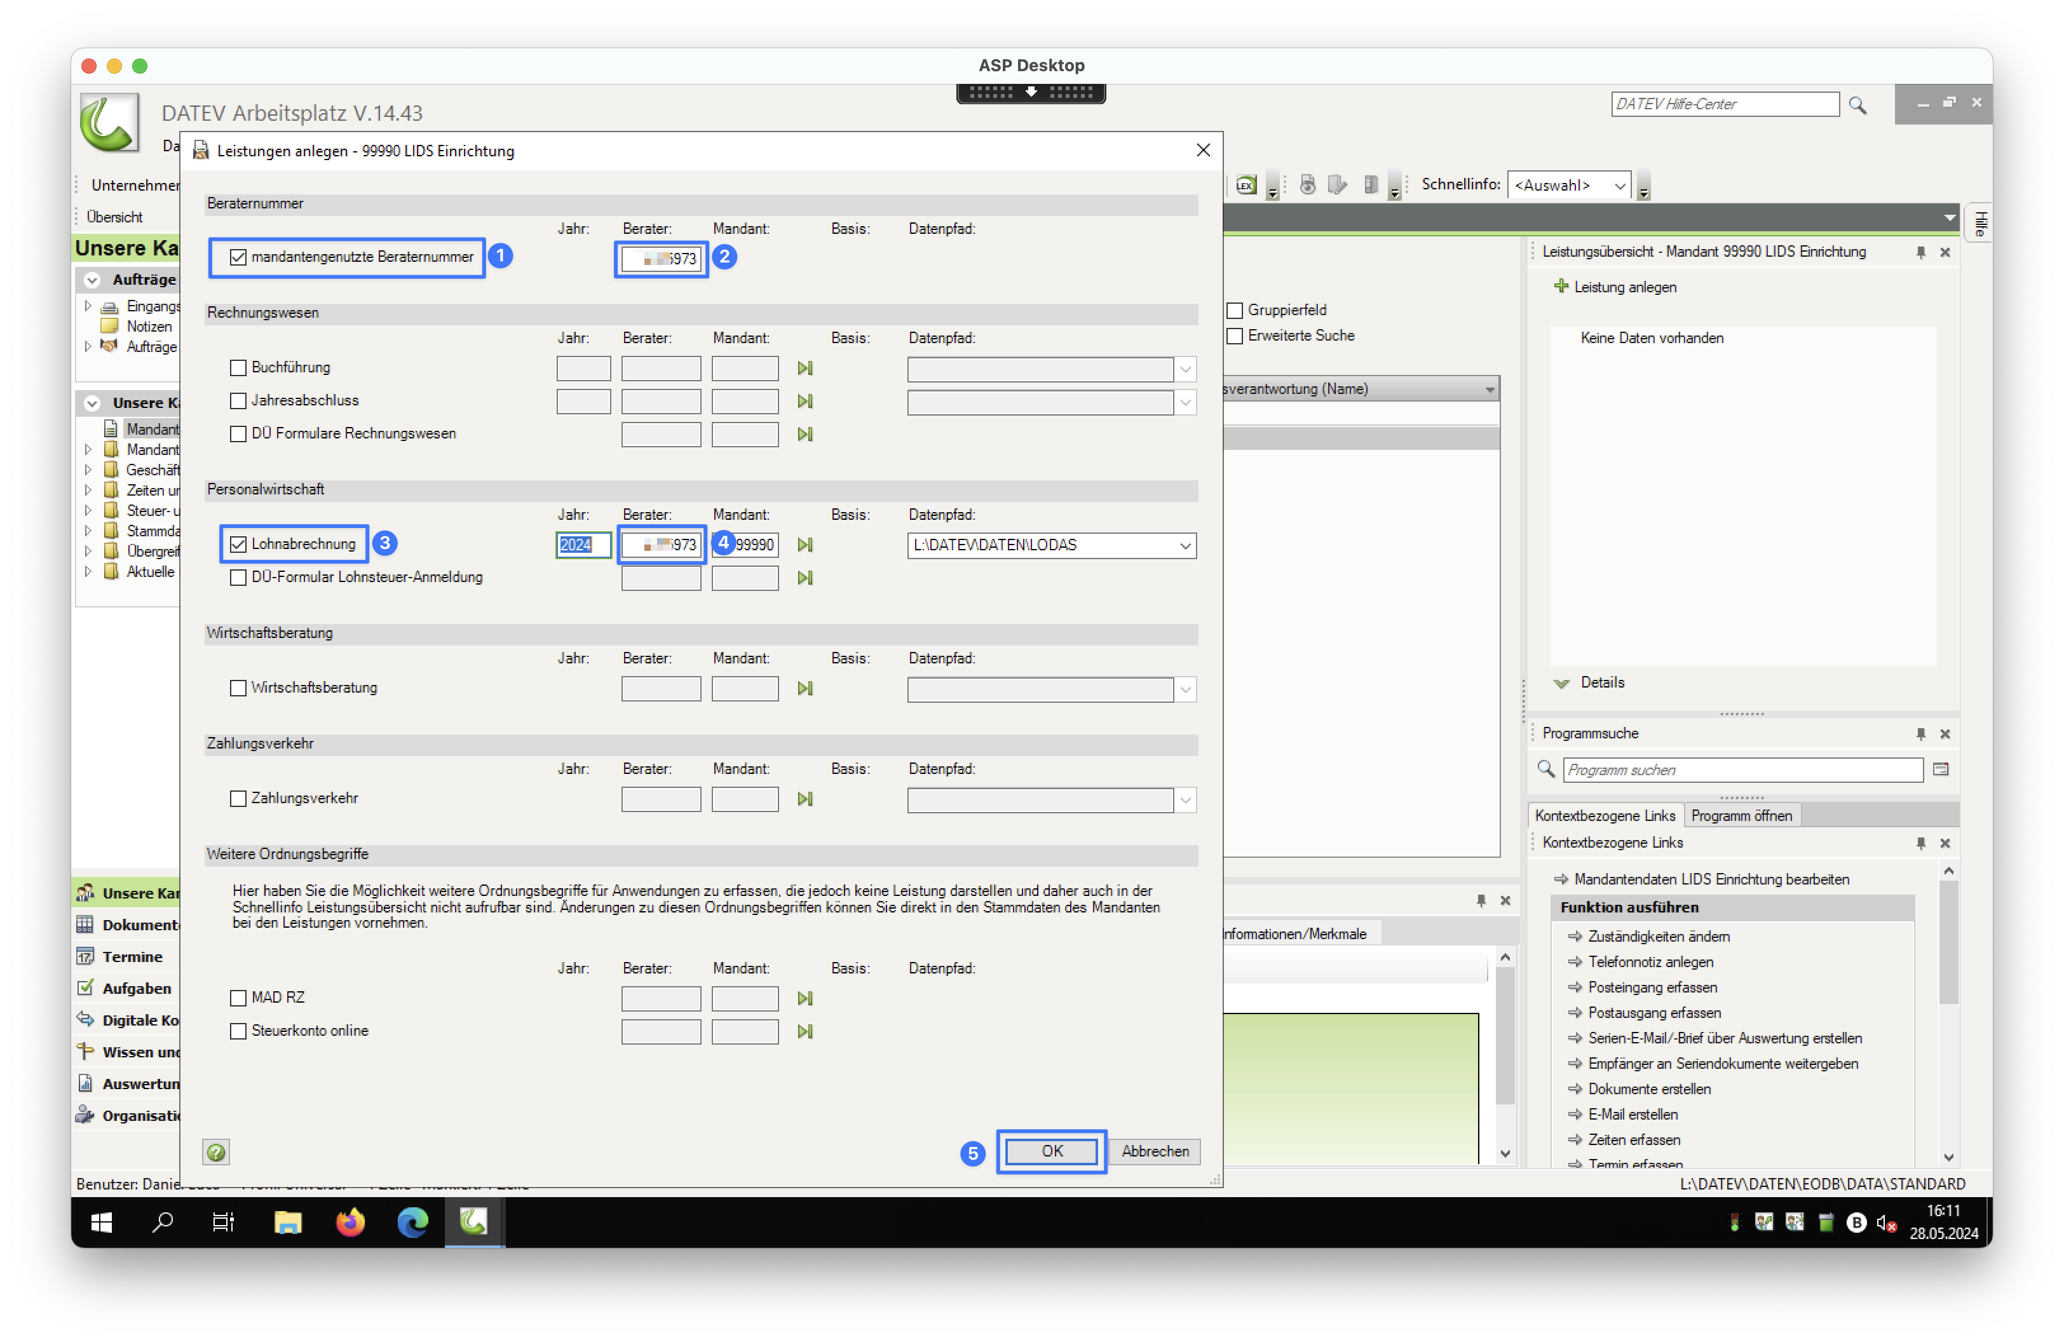Viewport: 2064px width, 1342px height.
Task: Click the green arrow icon in Lohnabrechnung row
Action: (x=805, y=545)
